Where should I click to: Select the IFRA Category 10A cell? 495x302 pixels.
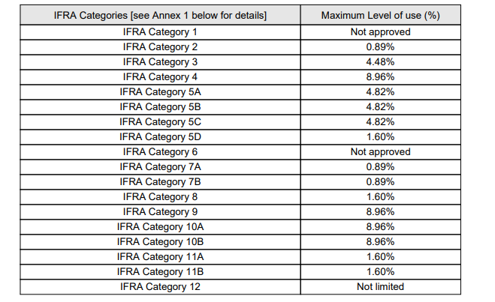[160, 226]
